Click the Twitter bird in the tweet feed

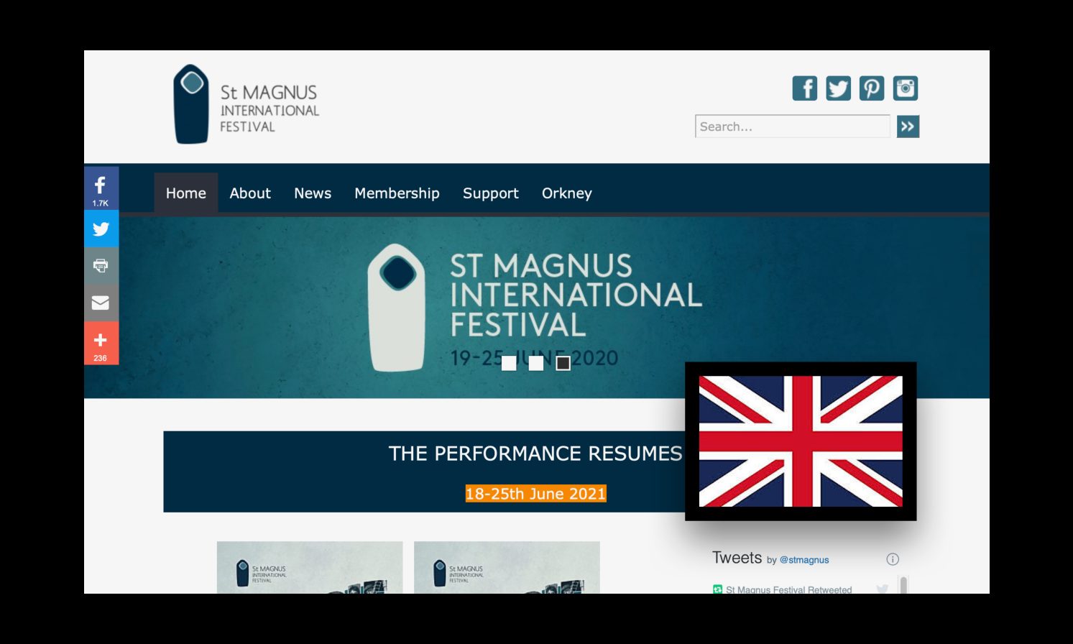click(x=883, y=589)
